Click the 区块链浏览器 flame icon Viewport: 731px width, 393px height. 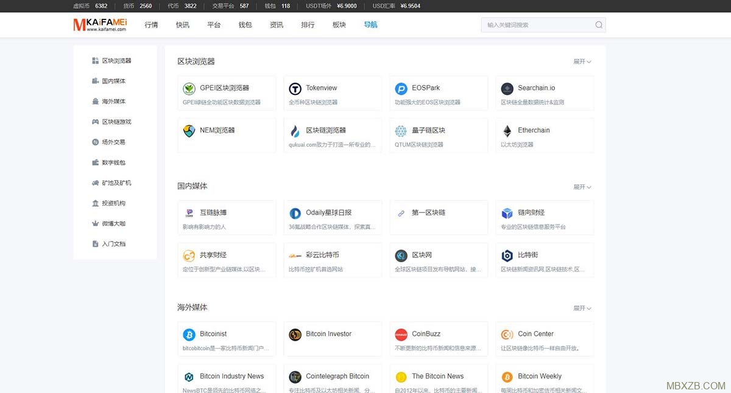(x=295, y=131)
